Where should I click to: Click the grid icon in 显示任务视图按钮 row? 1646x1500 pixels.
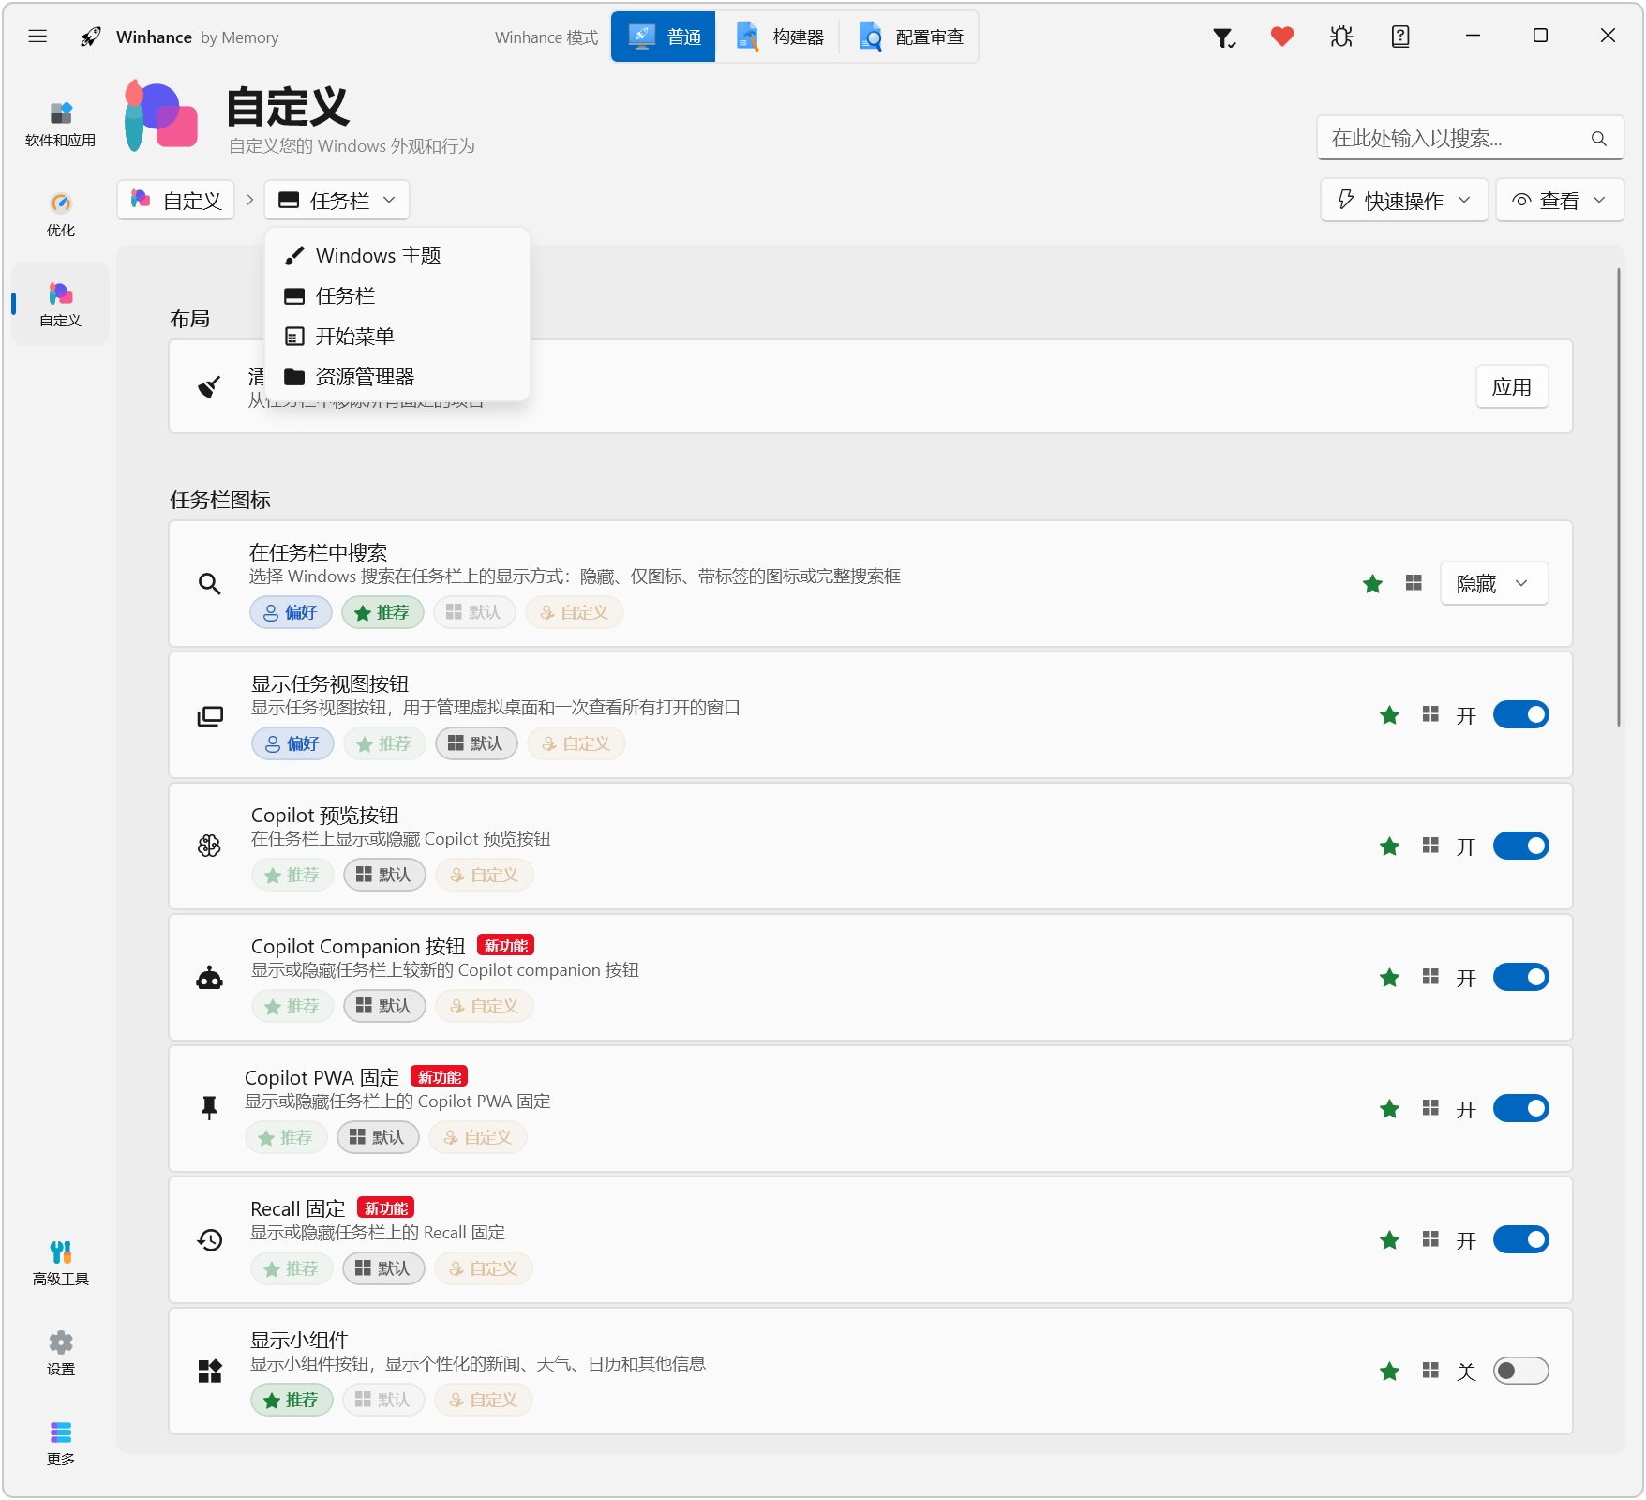click(1430, 714)
